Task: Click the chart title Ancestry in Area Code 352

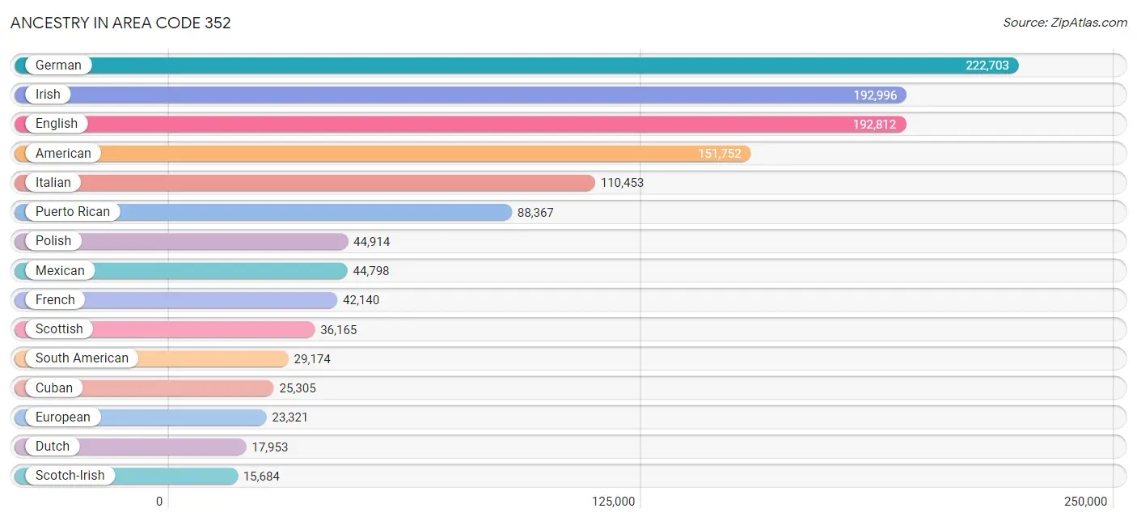Action: coord(120,23)
